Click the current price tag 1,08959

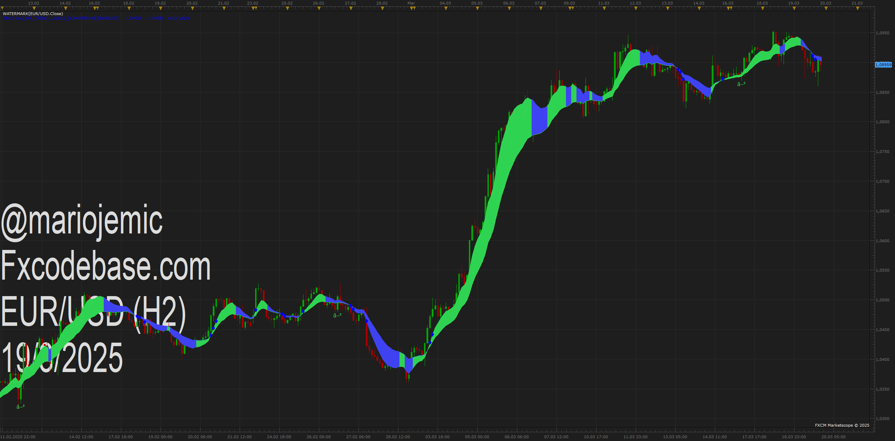point(883,65)
